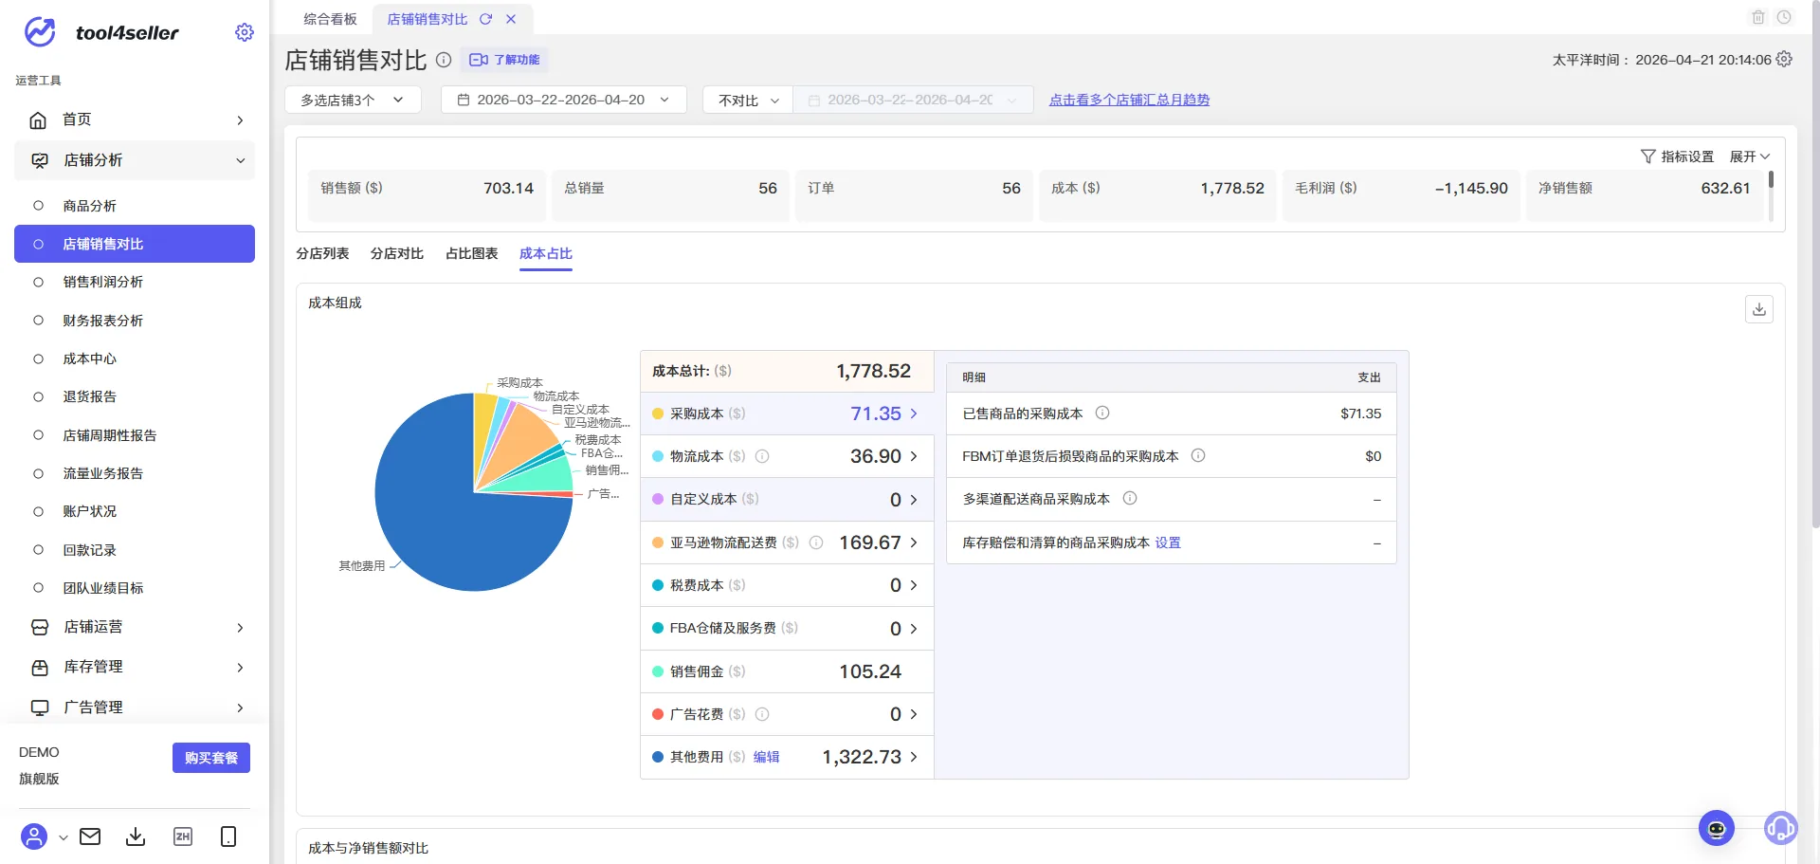Click 编辑 link next to 其他费用
The image size is (1820, 864).
pyautogui.click(x=766, y=757)
